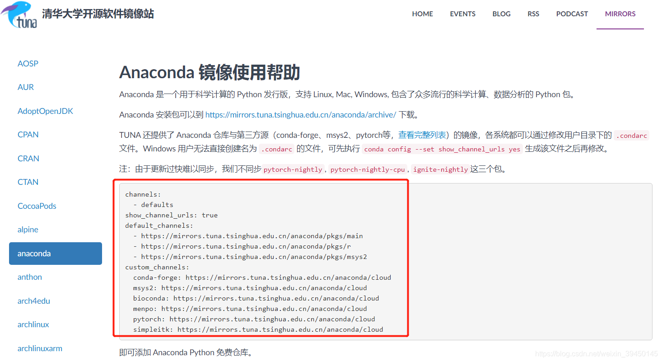Click the 'channels:' line in code block
The image size is (662, 362).
tap(143, 194)
